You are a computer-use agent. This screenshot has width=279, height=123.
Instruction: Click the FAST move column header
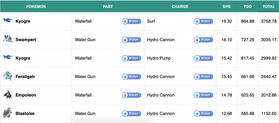point(108,7)
